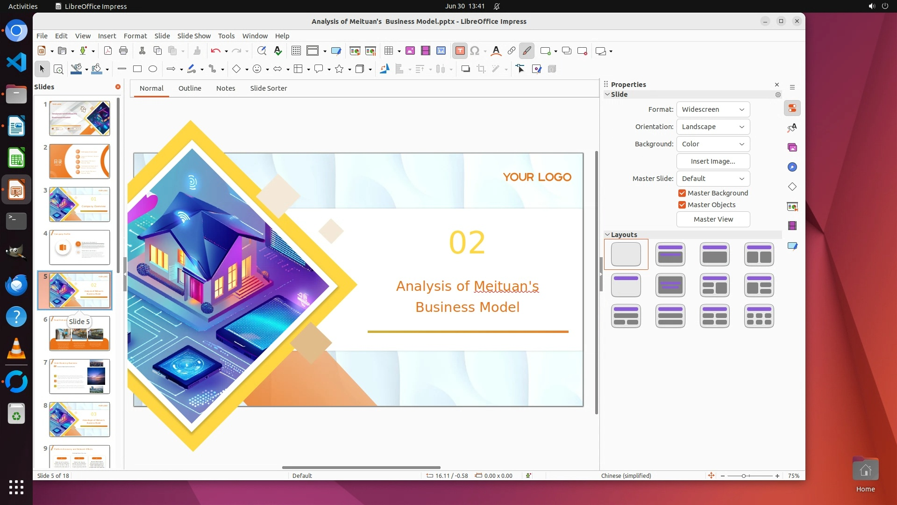This screenshot has width=897, height=505.
Task: Select the Ellipse shape tool
Action: point(153,69)
